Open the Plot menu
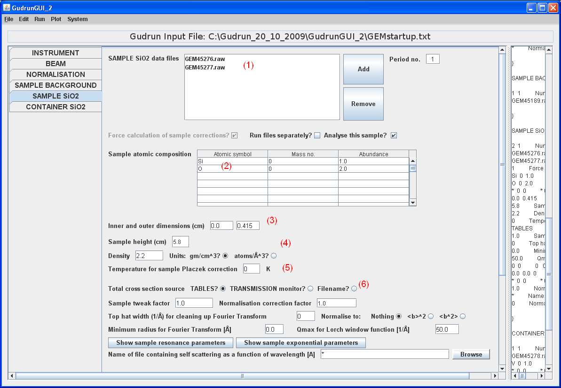The width and height of the screenshot is (561, 388). point(56,19)
